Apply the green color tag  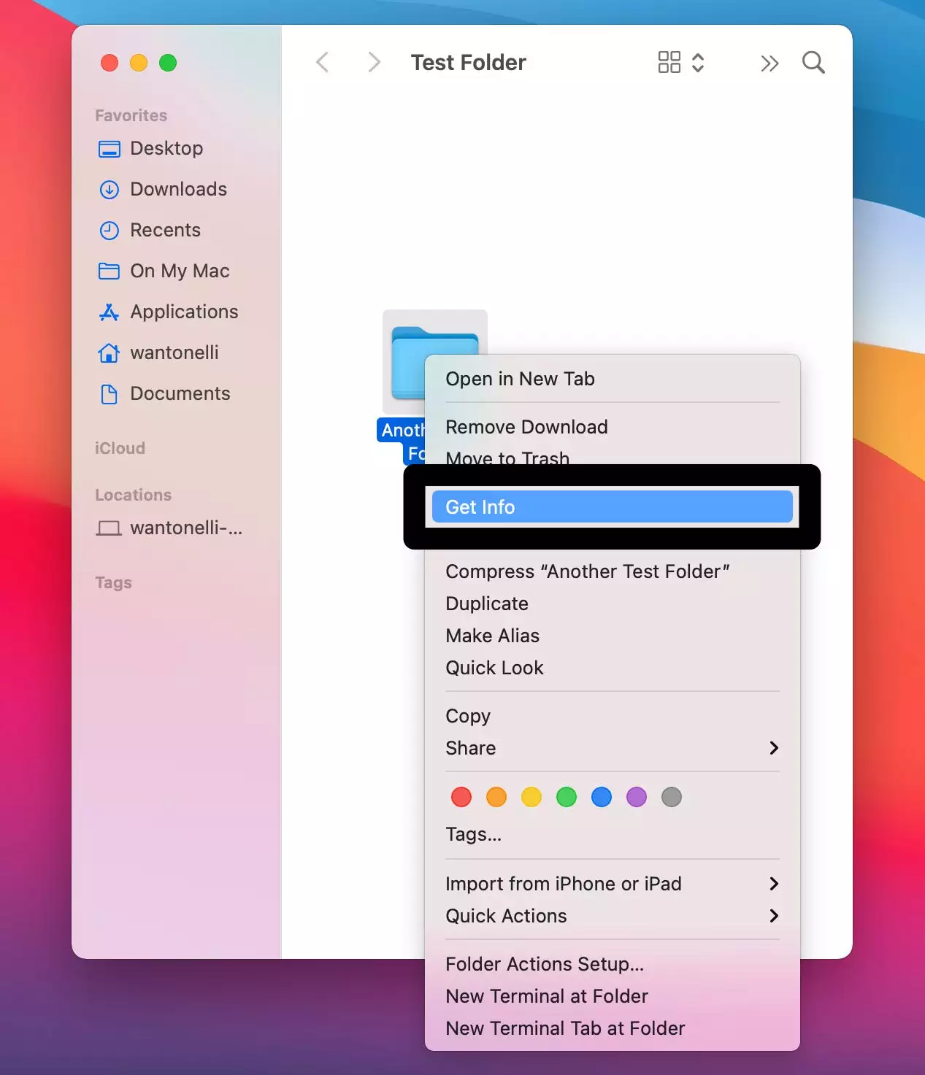click(x=567, y=797)
